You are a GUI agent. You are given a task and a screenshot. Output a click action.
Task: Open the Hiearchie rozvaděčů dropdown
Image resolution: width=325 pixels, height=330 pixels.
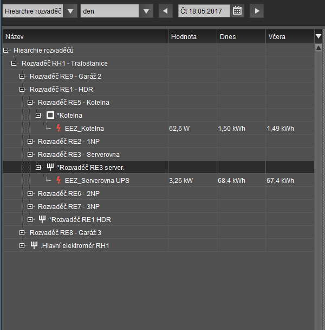pos(70,11)
